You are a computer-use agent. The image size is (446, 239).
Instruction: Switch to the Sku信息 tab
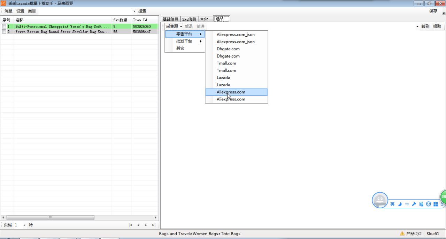189,19
